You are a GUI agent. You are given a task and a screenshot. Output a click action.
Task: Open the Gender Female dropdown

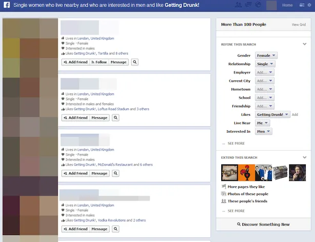(x=266, y=56)
